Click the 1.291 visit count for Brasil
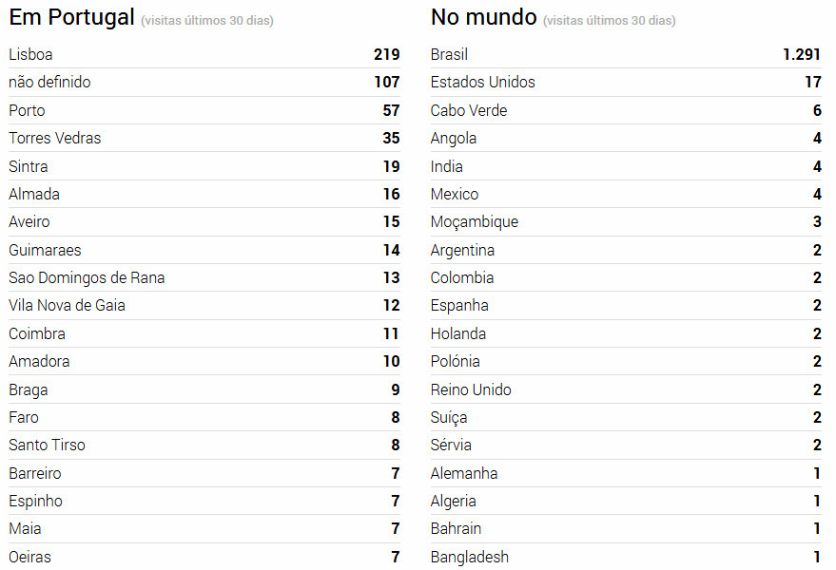This screenshot has width=836, height=570. 802,55
